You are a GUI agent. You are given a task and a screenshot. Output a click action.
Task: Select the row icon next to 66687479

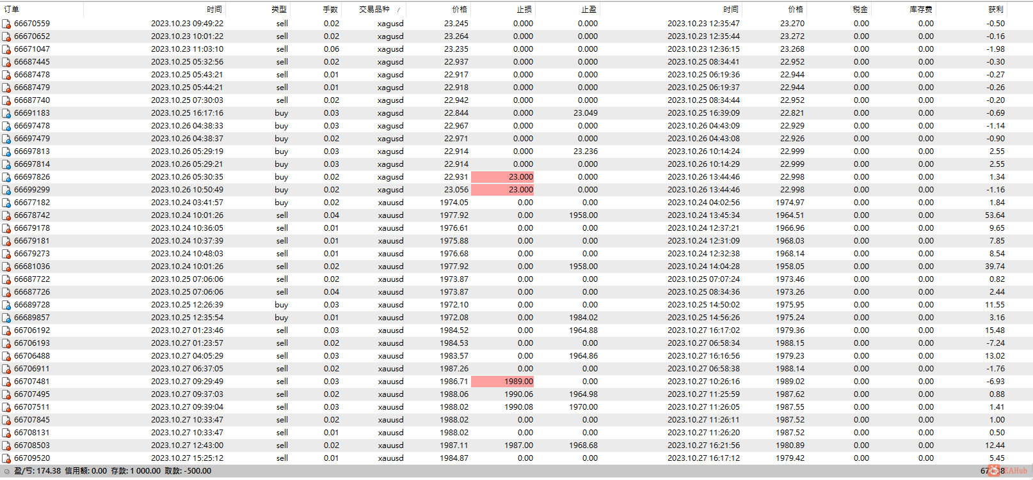click(x=6, y=88)
